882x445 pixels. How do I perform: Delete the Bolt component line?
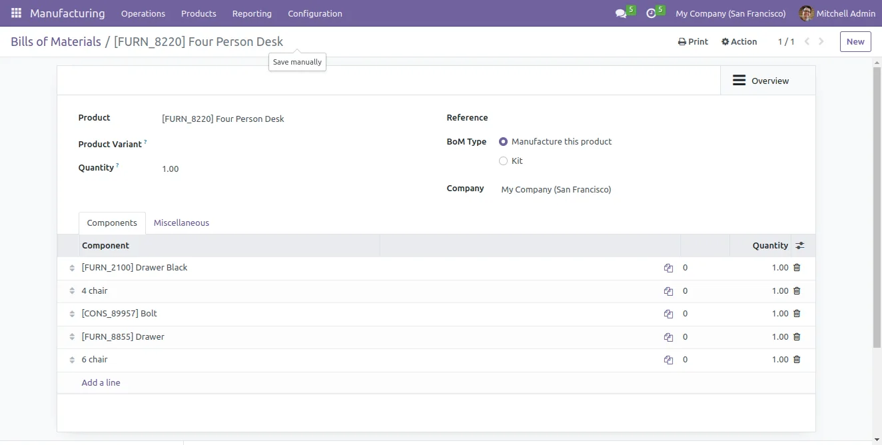[x=797, y=314]
